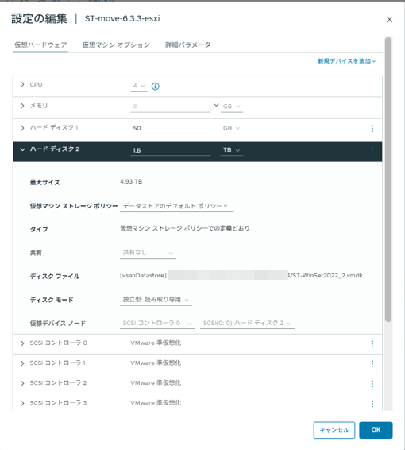Switch to 仮想マシン オプション tab
The height and width of the screenshot is (450, 405).
[116, 45]
